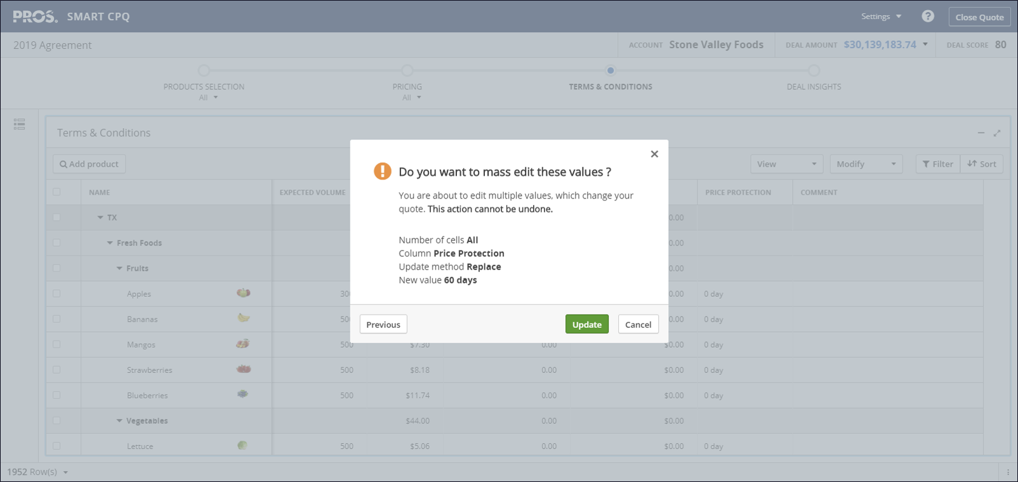
Task: Go to the Deal Insights step
Action: pyautogui.click(x=814, y=71)
